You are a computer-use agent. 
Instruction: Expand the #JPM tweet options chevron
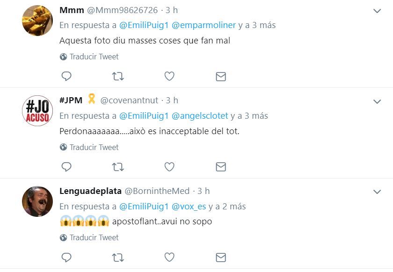377,101
